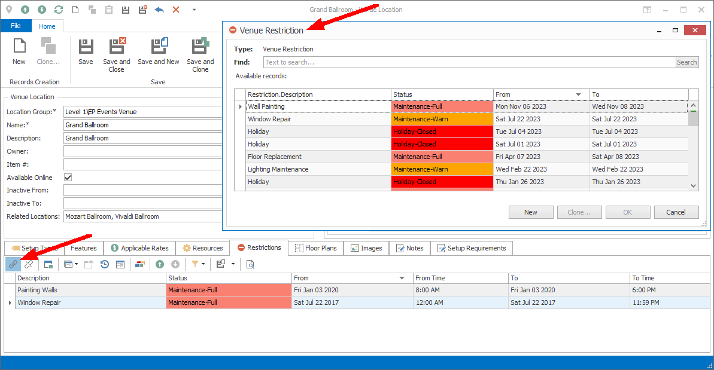The height and width of the screenshot is (370, 714).
Task: Click Maintenance-Warn status cell for Window Repair
Action: [x=442, y=119]
